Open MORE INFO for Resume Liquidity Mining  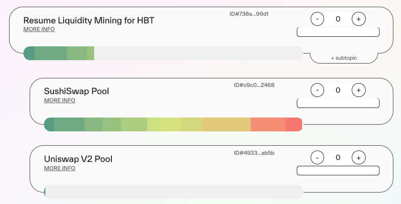click(39, 29)
